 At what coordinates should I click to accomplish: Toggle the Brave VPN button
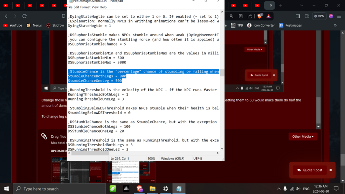coord(319,16)
